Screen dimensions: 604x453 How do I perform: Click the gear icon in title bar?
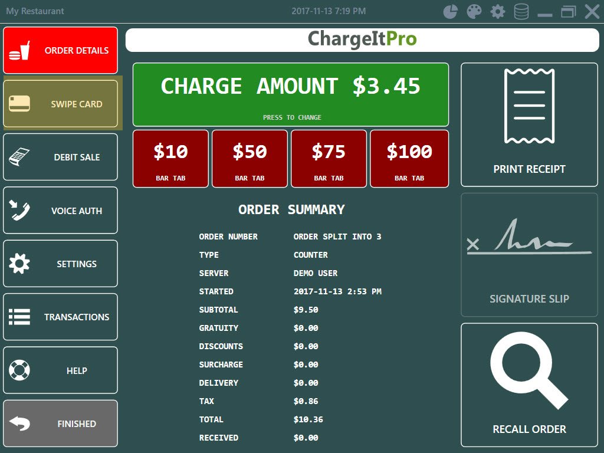[x=498, y=12]
